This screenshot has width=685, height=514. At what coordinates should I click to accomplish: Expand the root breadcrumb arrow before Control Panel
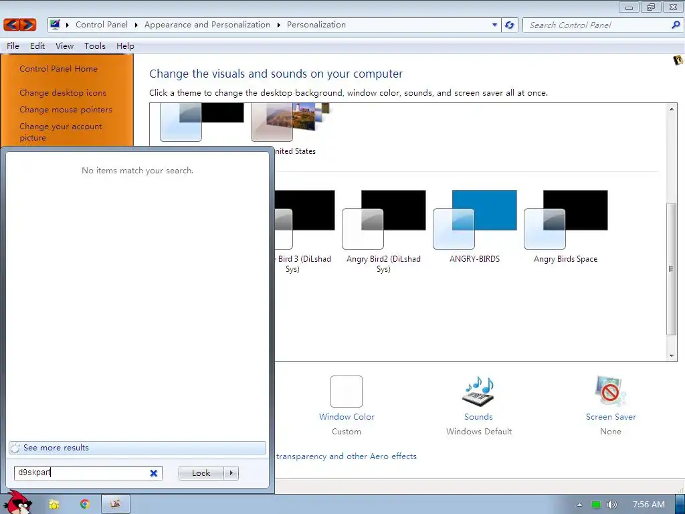click(68, 25)
